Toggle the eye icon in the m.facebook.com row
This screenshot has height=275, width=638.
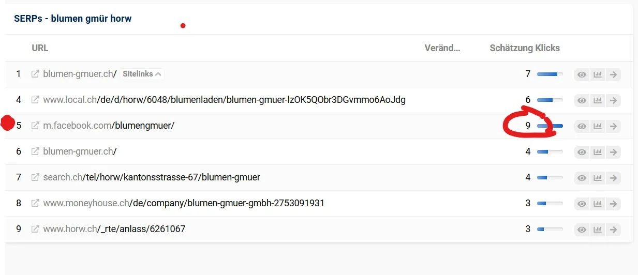582,126
